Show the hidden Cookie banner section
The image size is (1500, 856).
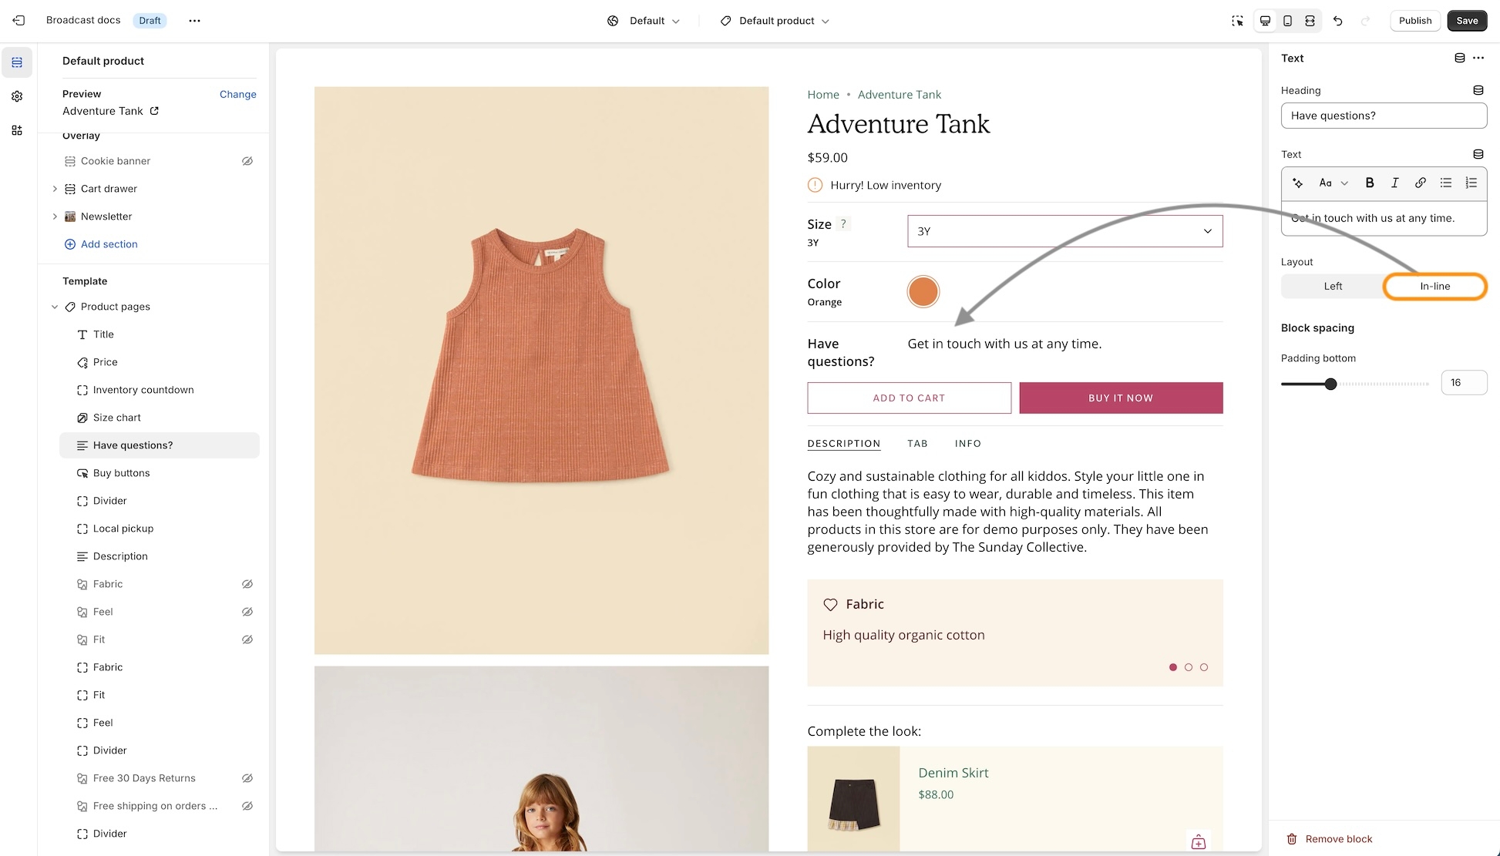pyautogui.click(x=247, y=161)
